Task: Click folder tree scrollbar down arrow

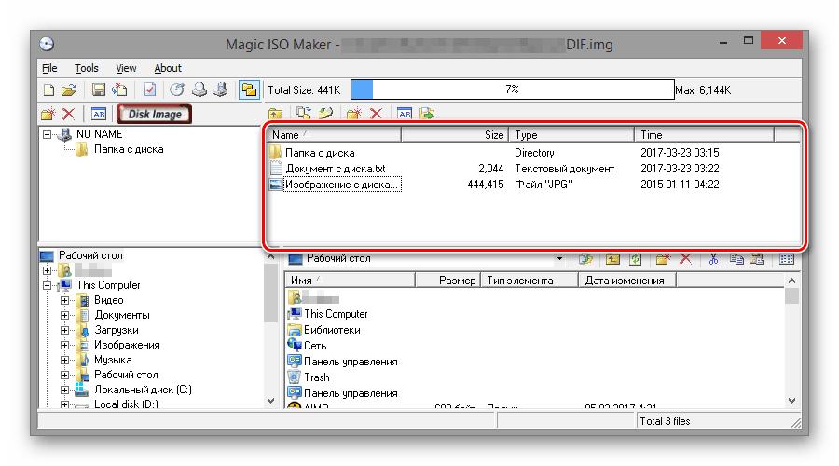Action: click(x=270, y=401)
